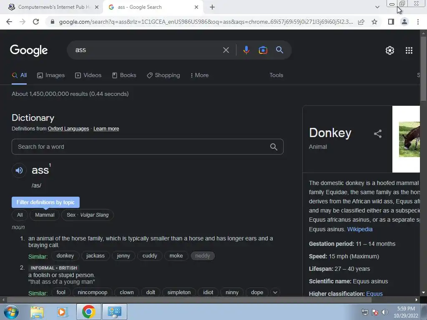The width and height of the screenshot is (427, 320).
Task: Switch to the Books tab
Action: [124, 75]
